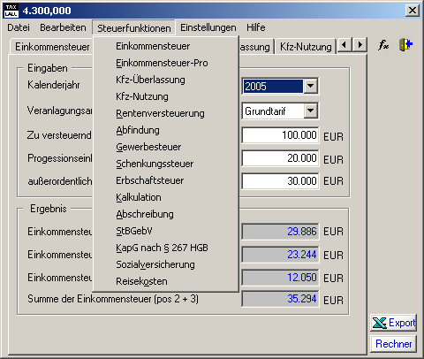Image resolution: width=424 pixels, height=359 pixels.
Task: Click the fx formula icon
Action: click(x=383, y=45)
